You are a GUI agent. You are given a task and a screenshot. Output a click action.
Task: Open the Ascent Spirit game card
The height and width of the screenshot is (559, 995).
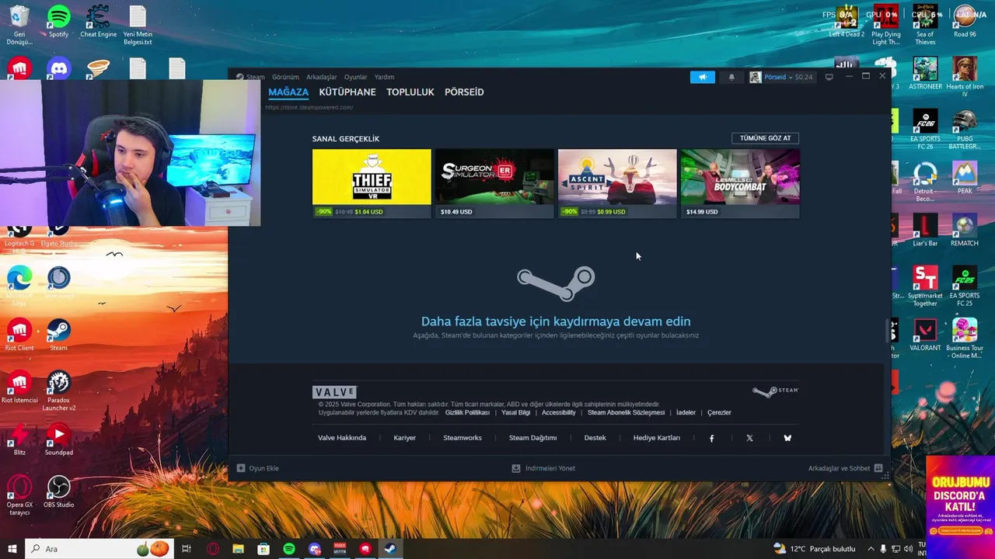tap(617, 183)
